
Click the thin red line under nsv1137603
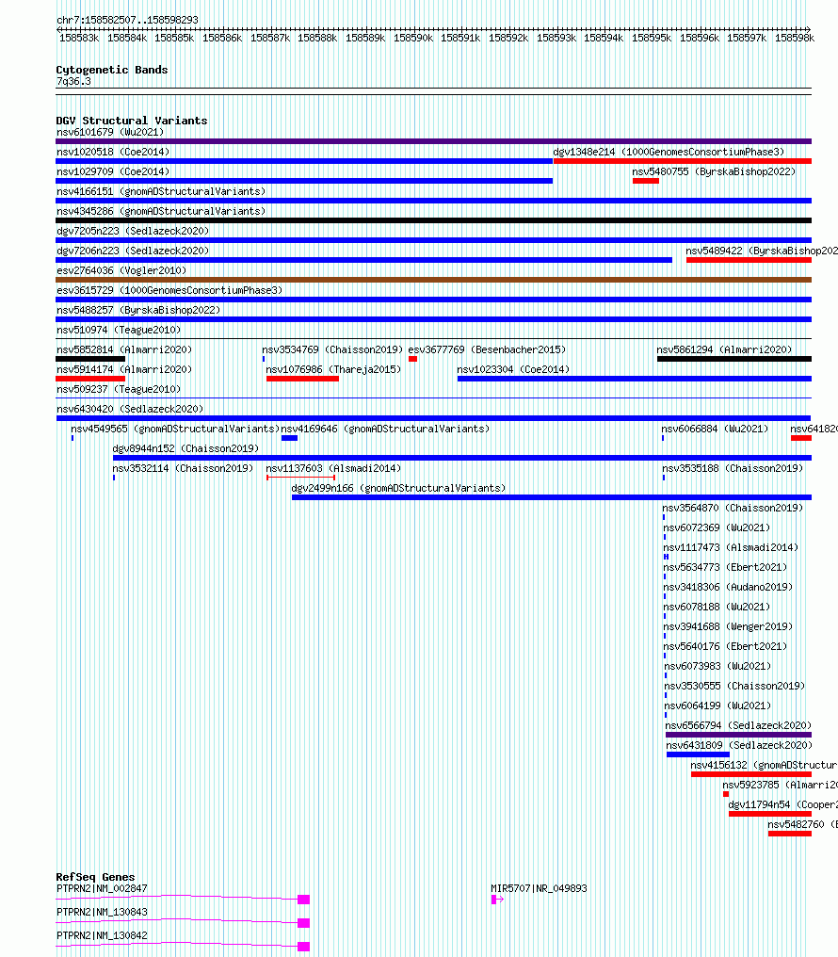[x=300, y=478]
